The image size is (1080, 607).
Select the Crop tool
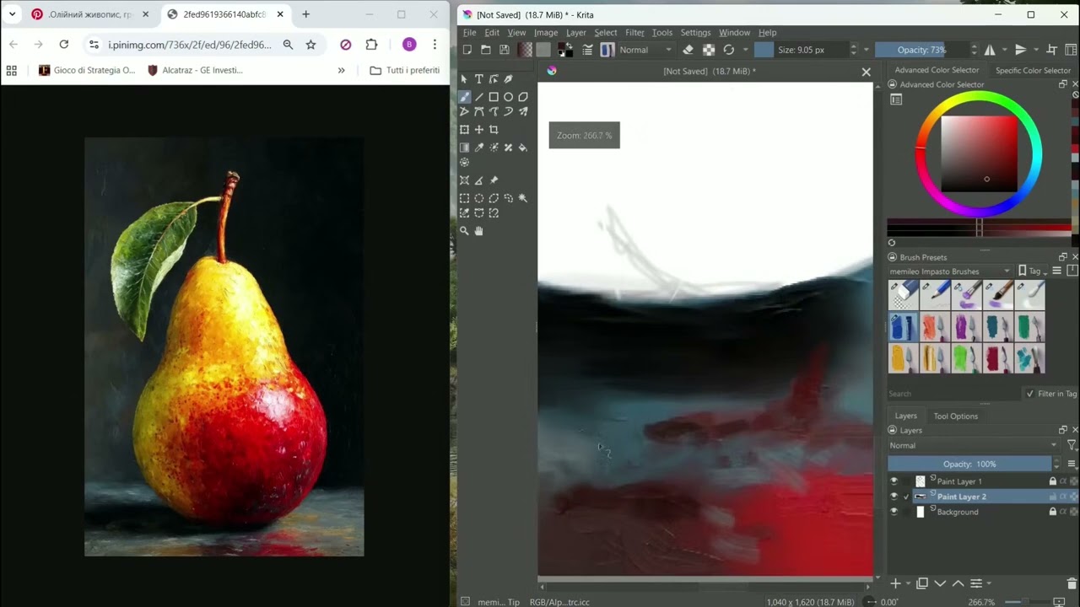click(x=494, y=130)
